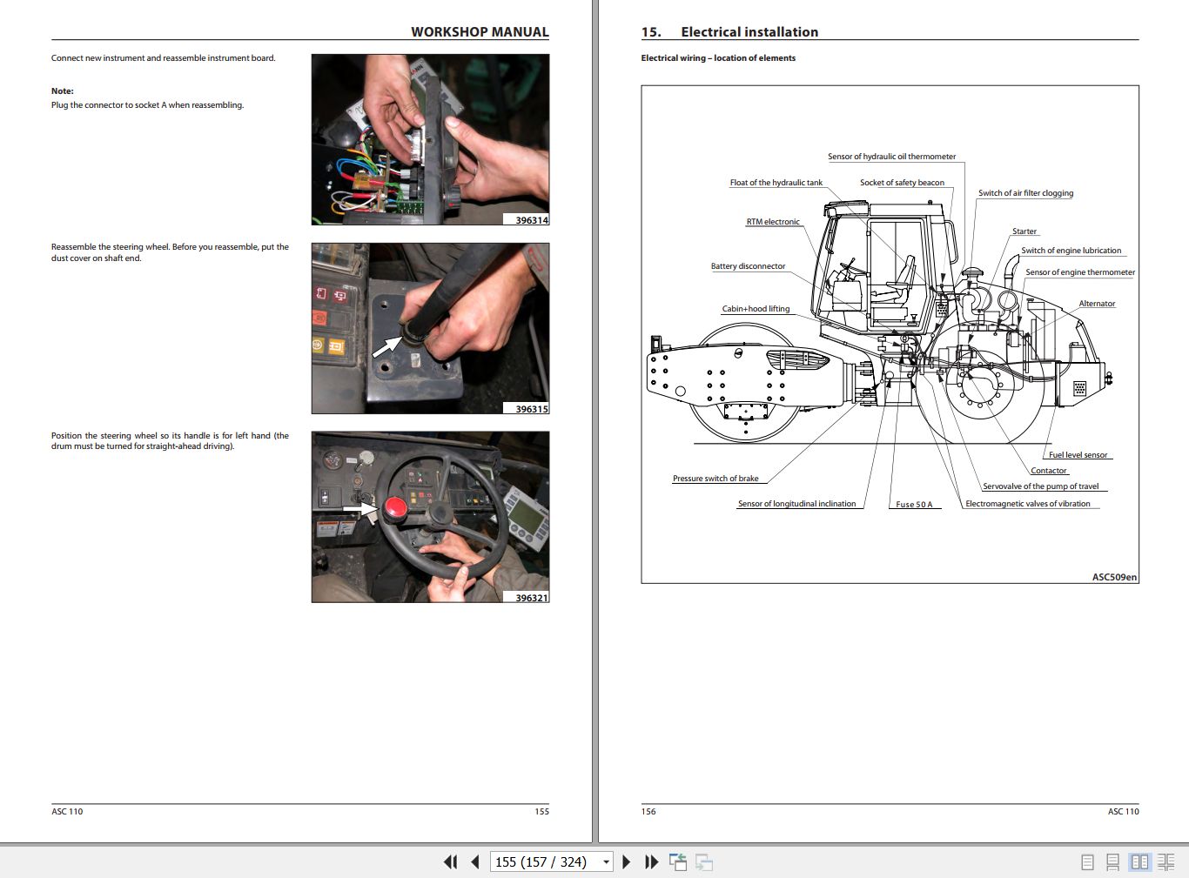Click the ASC 110 footer text
The image size is (1189, 878).
pos(68,811)
